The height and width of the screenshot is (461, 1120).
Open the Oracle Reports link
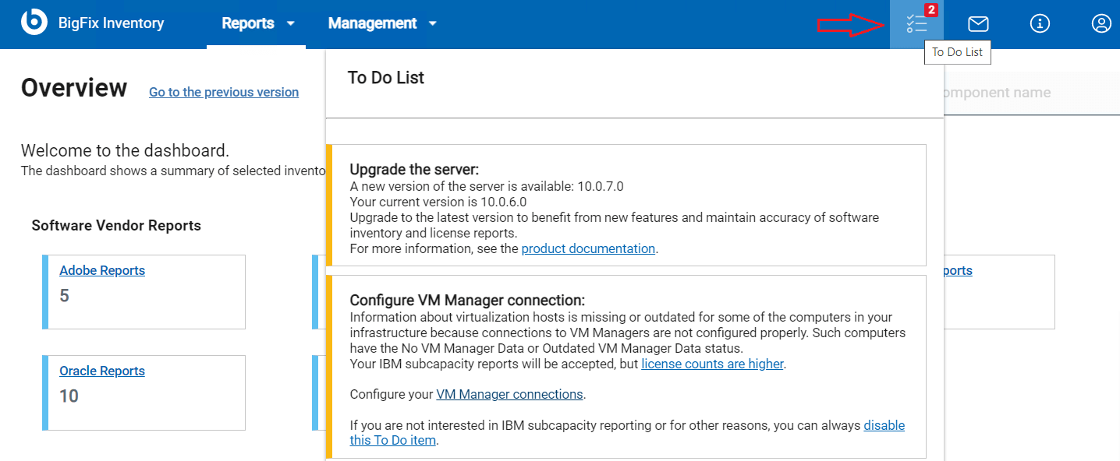click(x=102, y=371)
